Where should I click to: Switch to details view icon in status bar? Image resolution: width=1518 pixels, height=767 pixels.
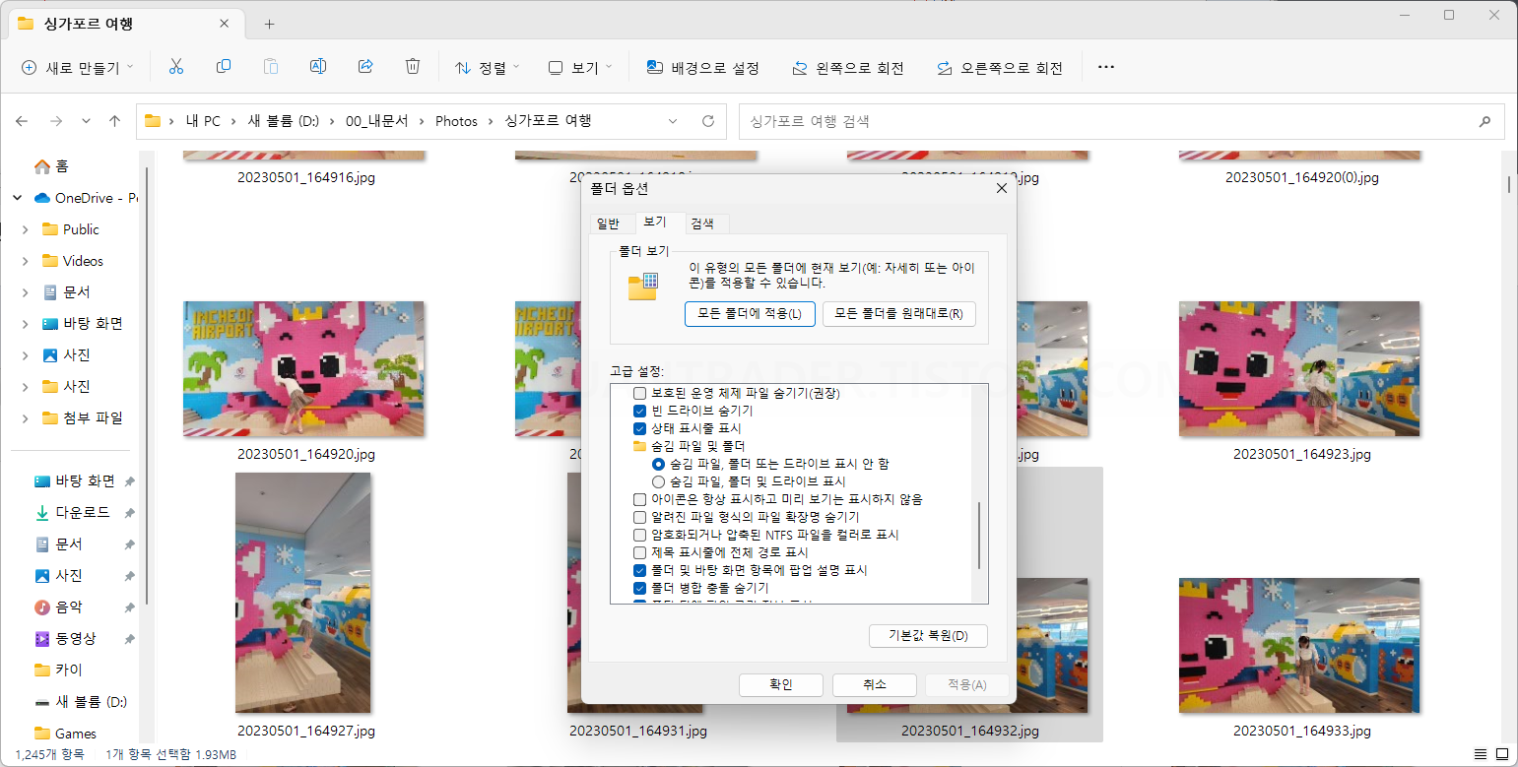point(1479,754)
